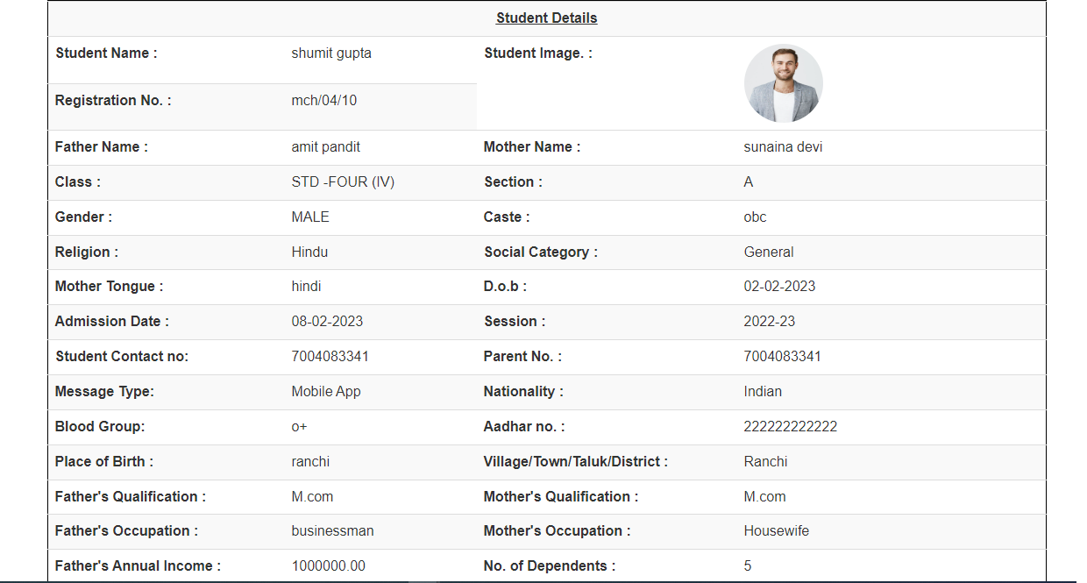1087x583 pixels.
Task: Select mother's occupation value Housewife
Action: point(776,531)
